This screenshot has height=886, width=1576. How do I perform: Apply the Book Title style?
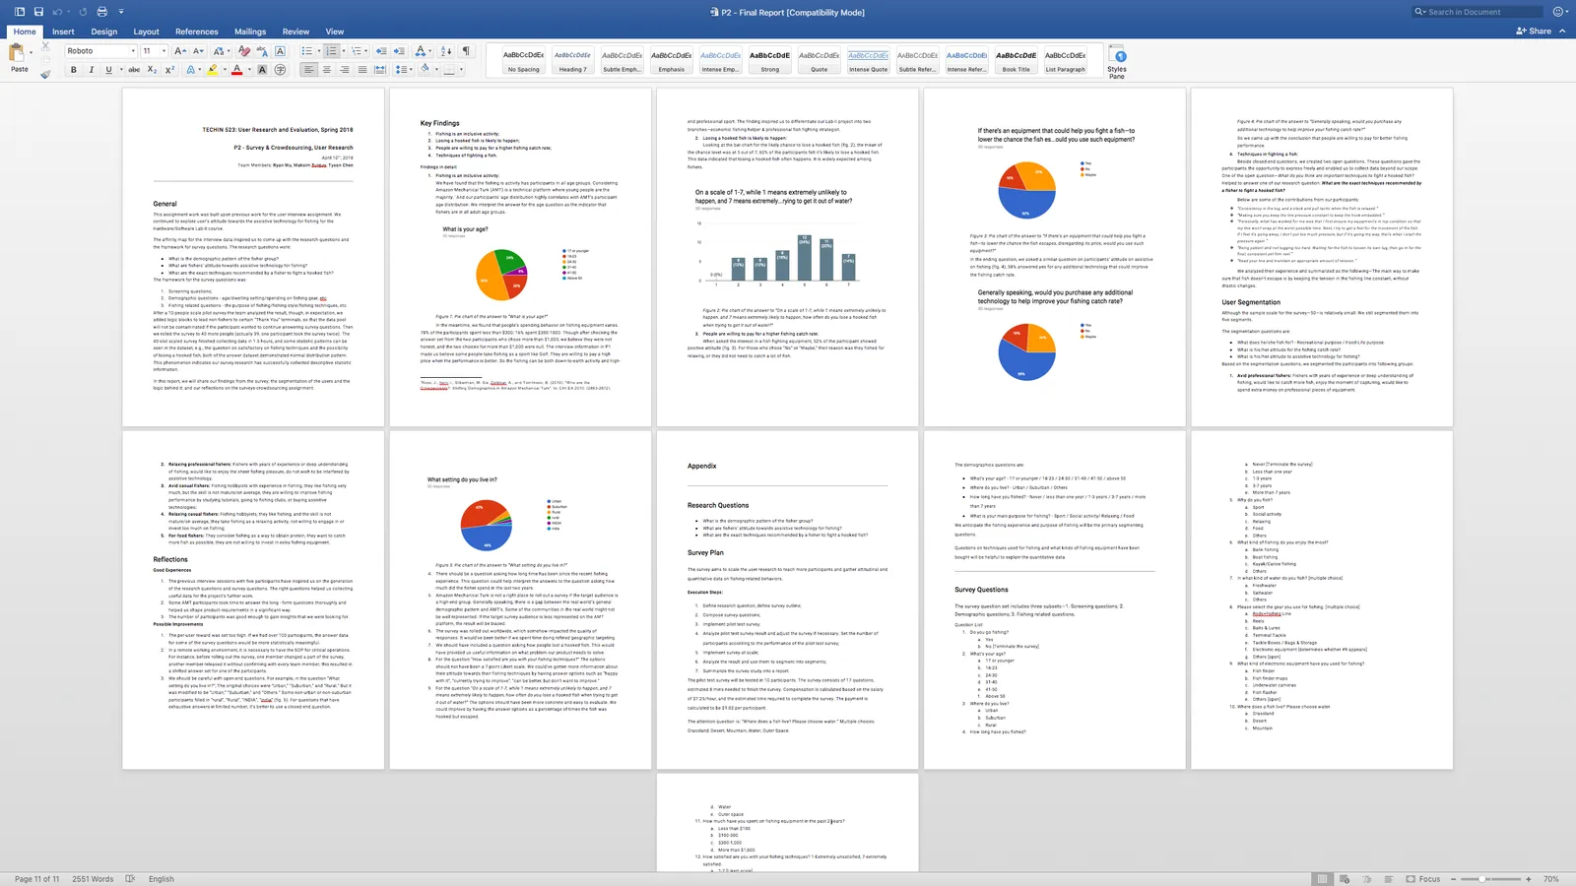point(1016,61)
